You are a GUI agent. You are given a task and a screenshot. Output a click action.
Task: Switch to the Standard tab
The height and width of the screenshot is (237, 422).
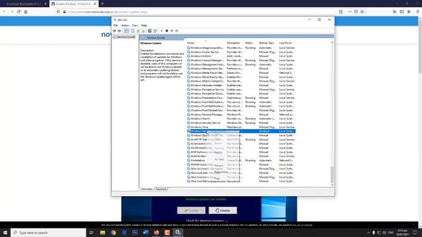pyautogui.click(x=161, y=189)
